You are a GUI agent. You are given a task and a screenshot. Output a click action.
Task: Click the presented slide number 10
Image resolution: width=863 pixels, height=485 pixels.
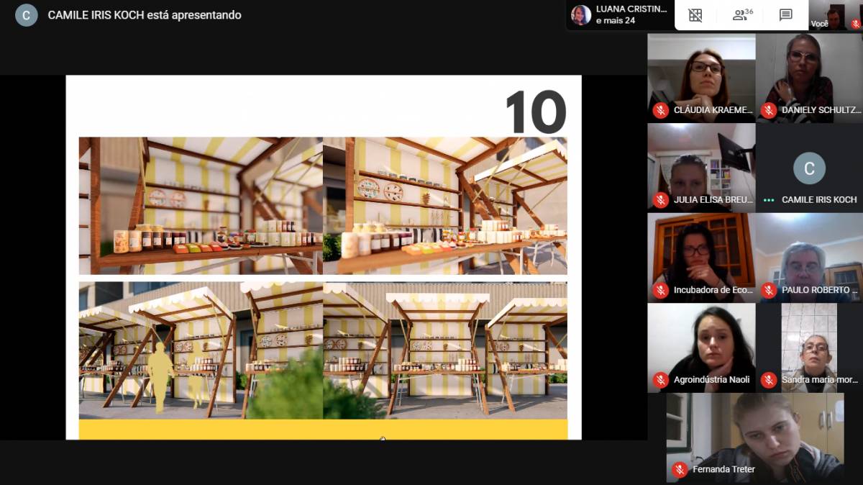[535, 112]
